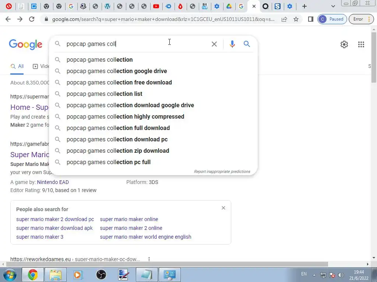Select the All results tab
377x282 pixels.
point(17,66)
